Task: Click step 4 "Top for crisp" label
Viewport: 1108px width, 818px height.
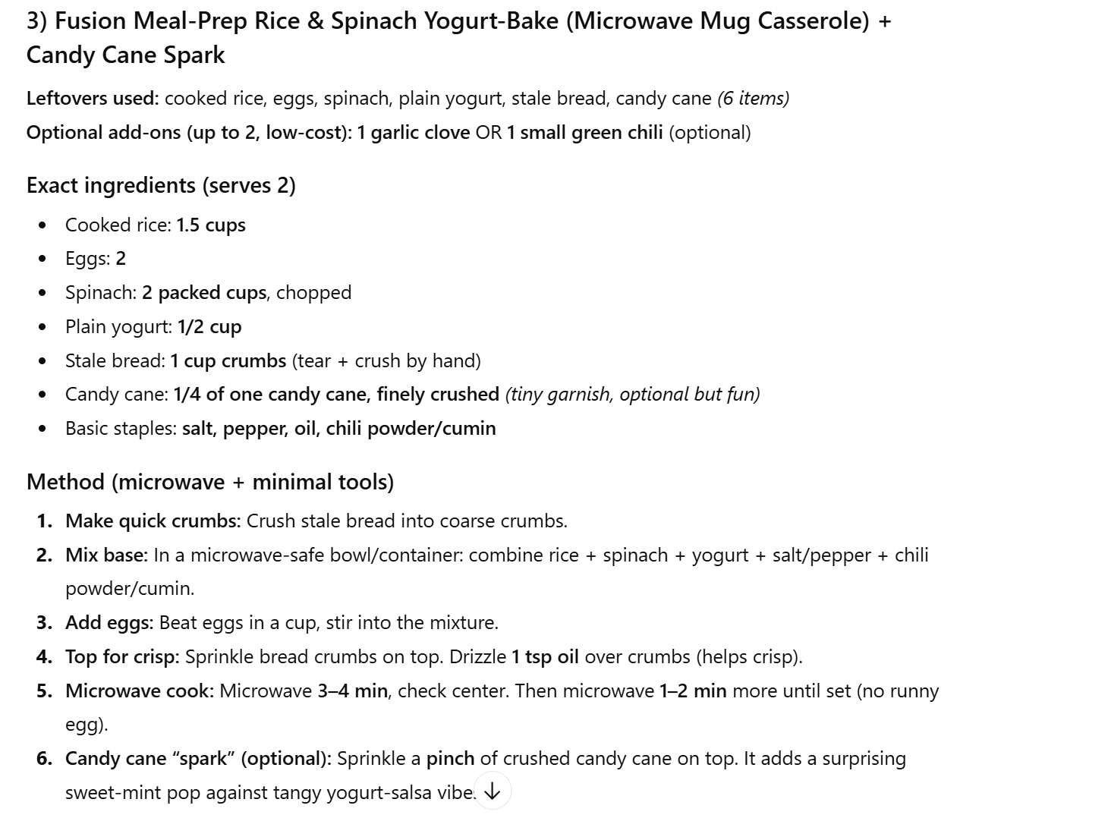Action: click(x=122, y=657)
